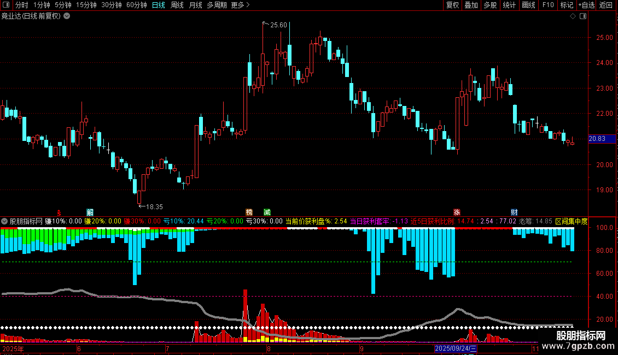Click the 解 event marker

point(90,212)
